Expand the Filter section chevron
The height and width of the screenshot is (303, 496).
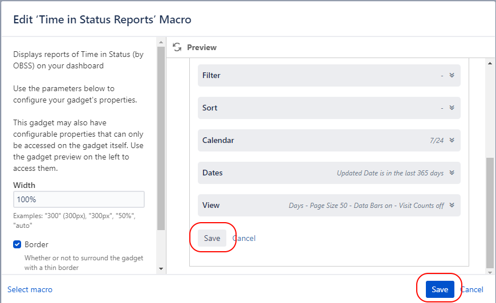452,75
